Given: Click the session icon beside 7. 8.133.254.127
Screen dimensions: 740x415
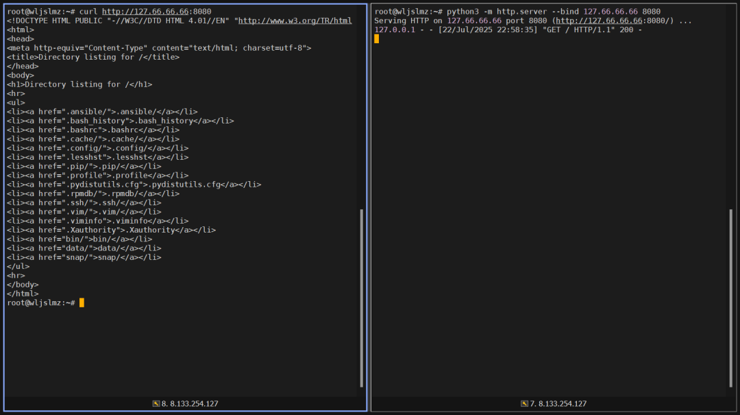Looking at the screenshot, I should [524, 404].
